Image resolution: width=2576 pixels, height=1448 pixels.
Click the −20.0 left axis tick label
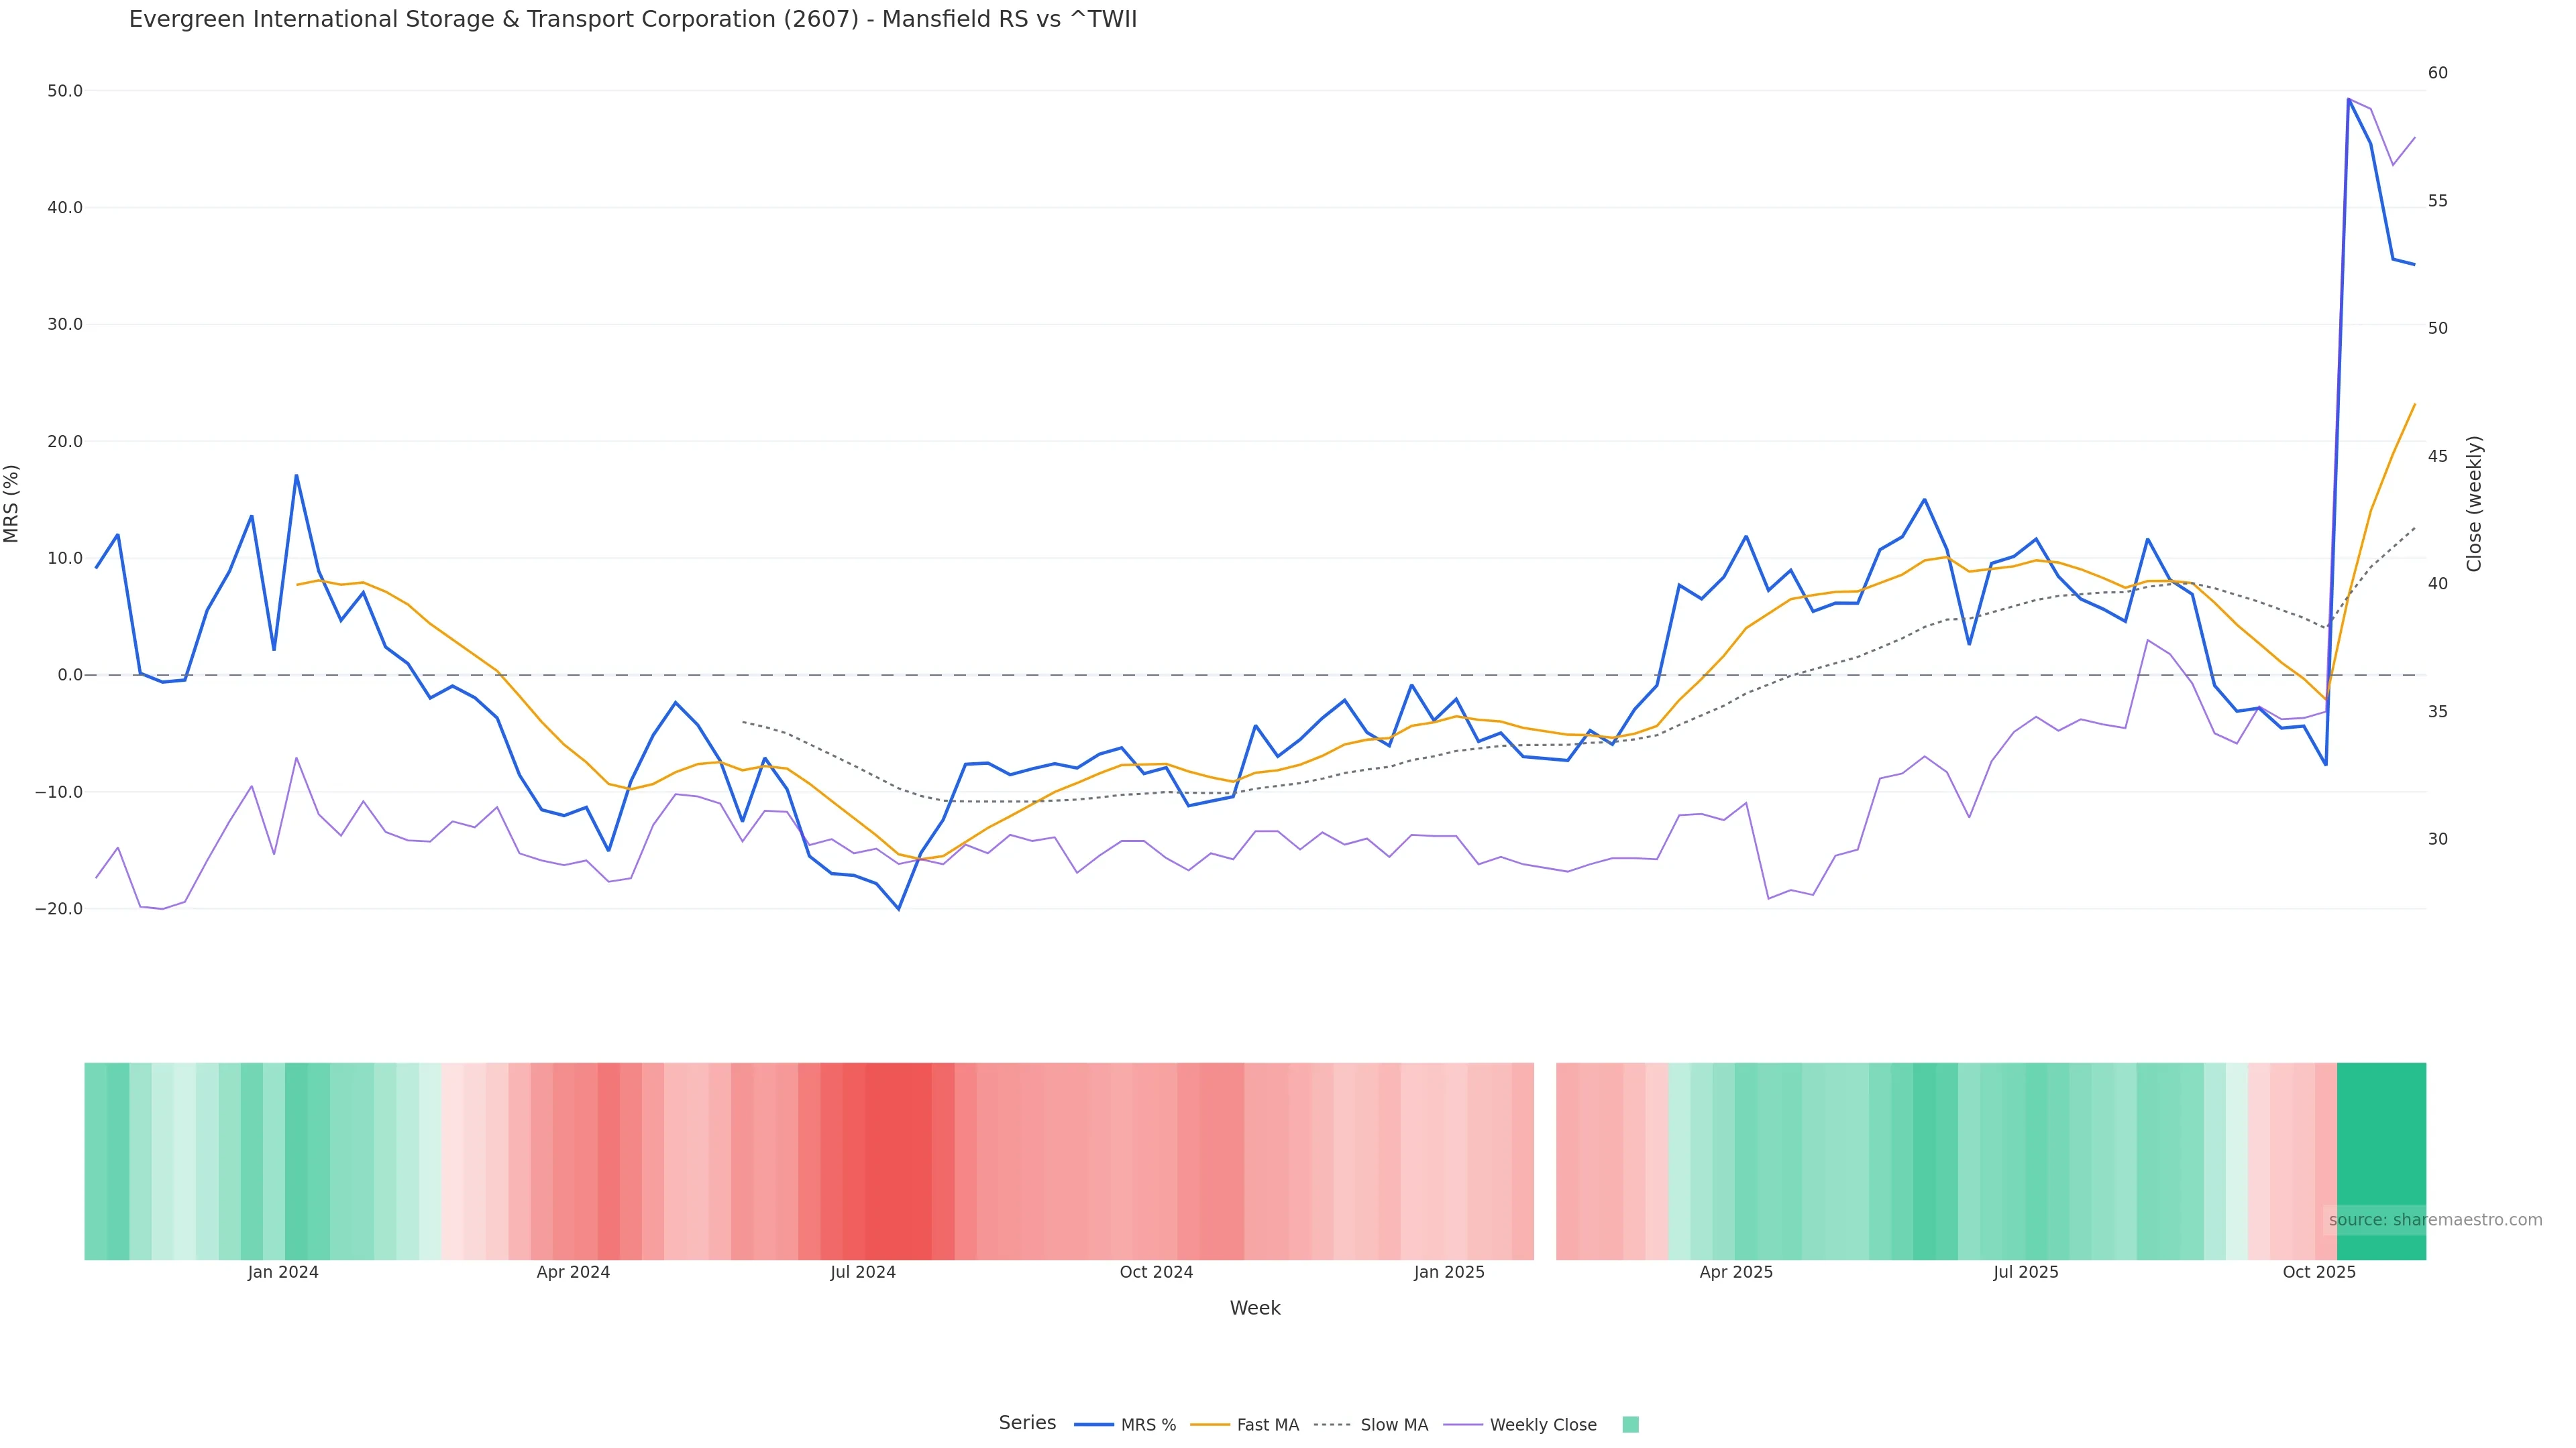click(59, 910)
